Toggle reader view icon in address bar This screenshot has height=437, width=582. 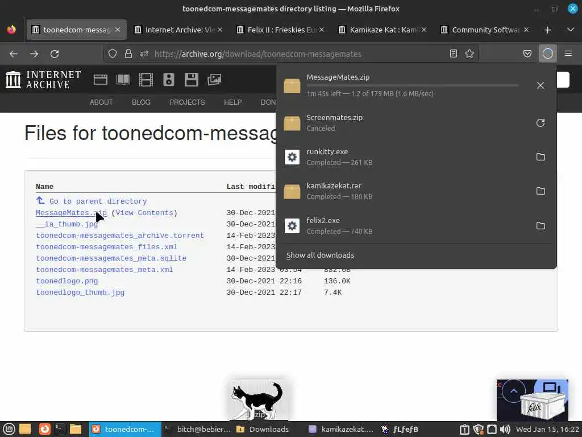pyautogui.click(x=453, y=54)
